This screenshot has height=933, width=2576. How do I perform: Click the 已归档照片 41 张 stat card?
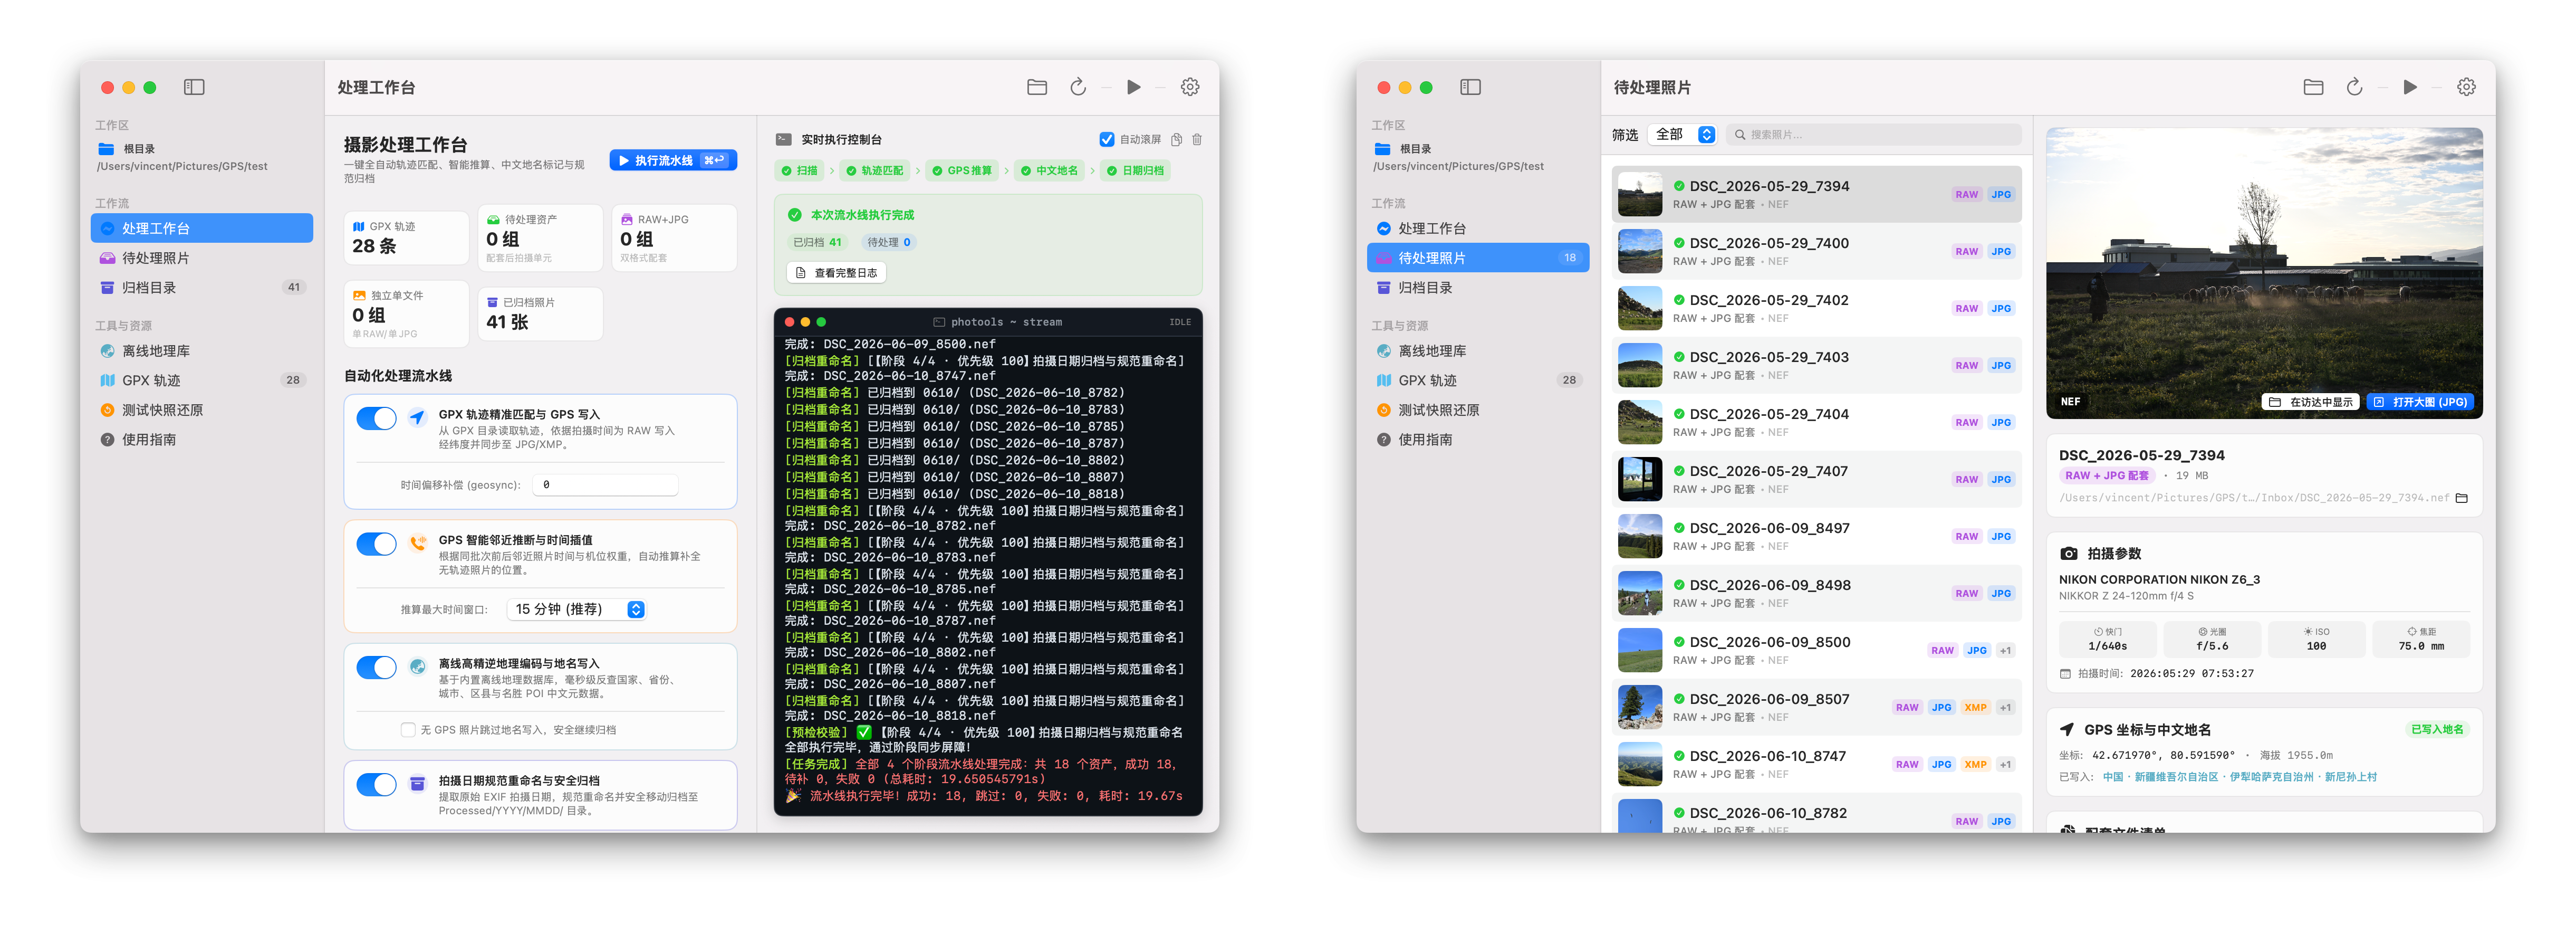click(x=540, y=314)
